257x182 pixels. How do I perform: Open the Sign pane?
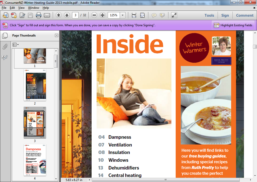point(225,15)
